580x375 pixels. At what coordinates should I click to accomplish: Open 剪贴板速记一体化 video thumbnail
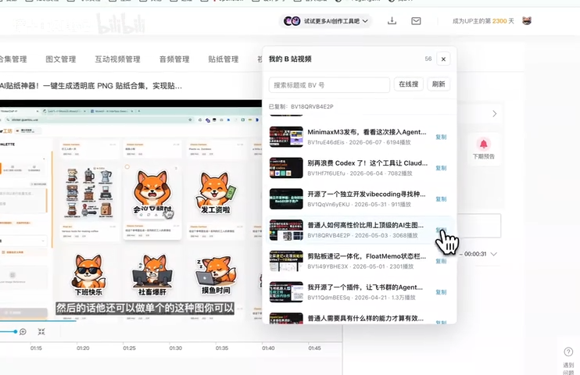286,261
